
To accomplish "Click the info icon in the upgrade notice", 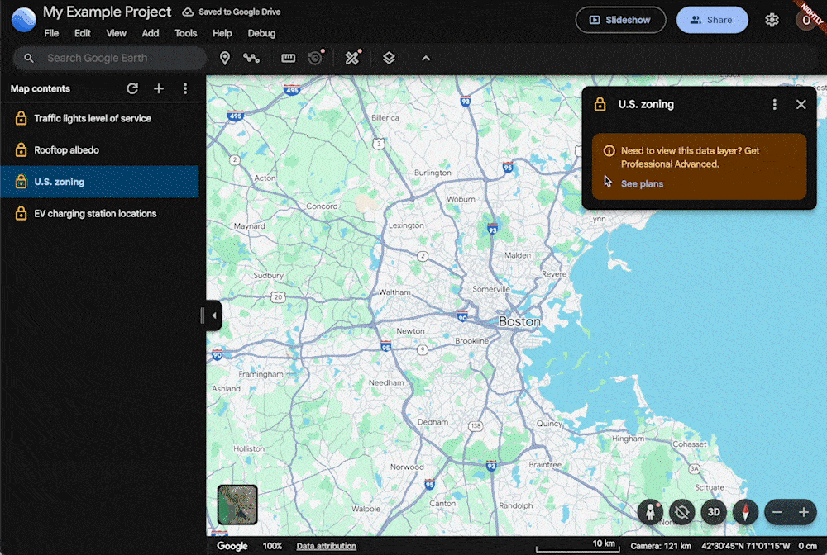I will 609,151.
